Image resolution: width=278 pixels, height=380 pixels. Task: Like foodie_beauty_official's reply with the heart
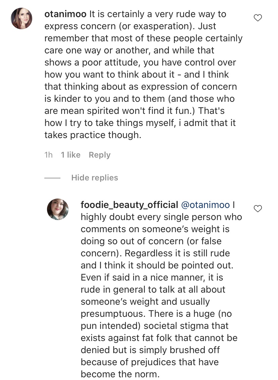(x=258, y=208)
